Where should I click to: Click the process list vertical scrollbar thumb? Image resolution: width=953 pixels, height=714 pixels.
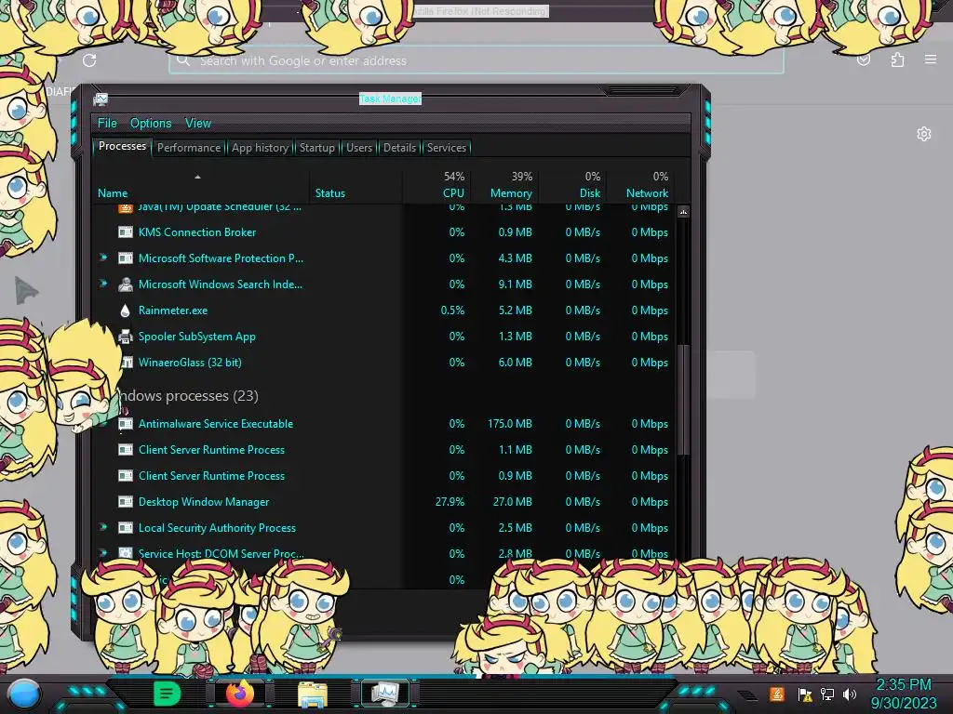point(683,400)
